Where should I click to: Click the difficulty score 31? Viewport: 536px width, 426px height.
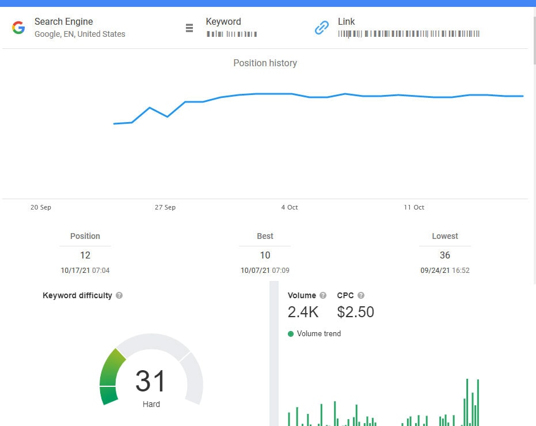(x=151, y=381)
